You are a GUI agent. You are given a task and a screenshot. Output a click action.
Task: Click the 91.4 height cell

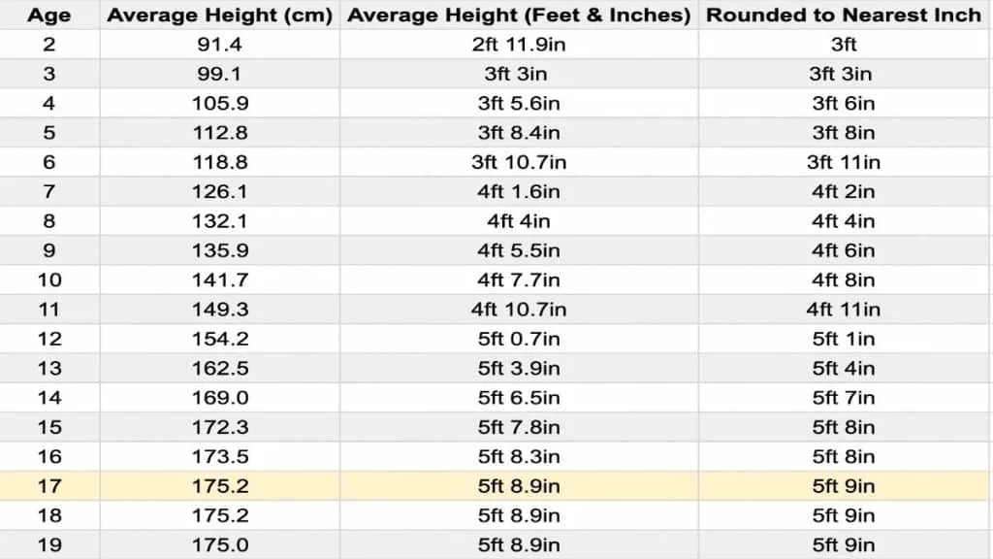coord(219,45)
